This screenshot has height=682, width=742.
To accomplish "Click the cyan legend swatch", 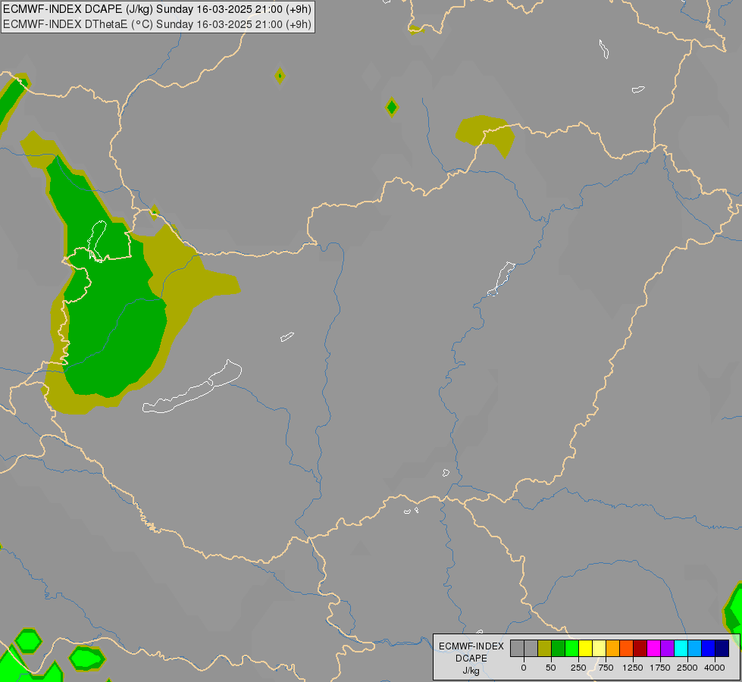I will 681,649.
